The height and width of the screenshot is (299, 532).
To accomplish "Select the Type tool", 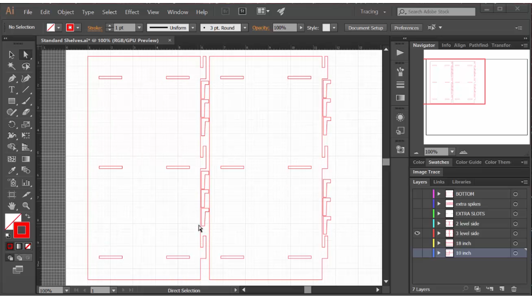I will [x=12, y=90].
